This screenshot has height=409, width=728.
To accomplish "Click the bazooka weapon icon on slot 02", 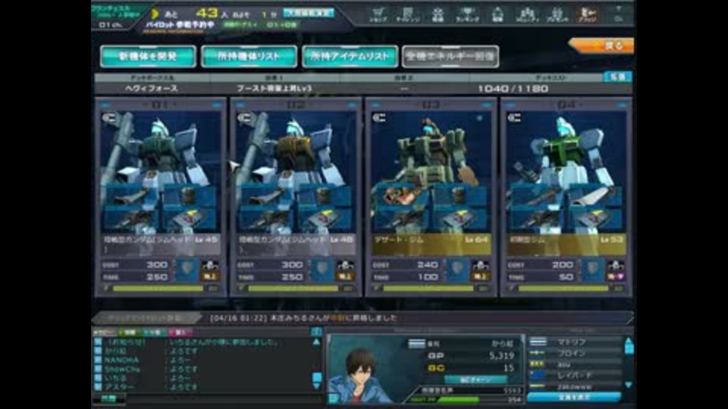I will 266,197.
